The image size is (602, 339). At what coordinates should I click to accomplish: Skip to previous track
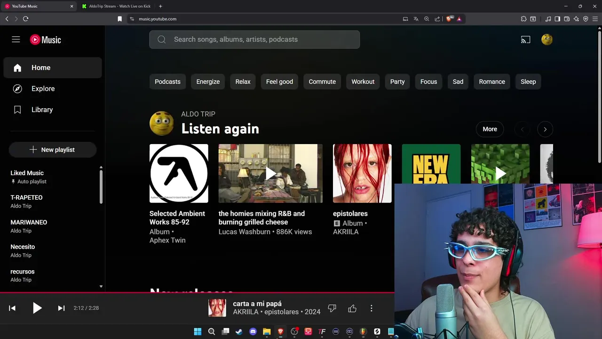pos(12,308)
